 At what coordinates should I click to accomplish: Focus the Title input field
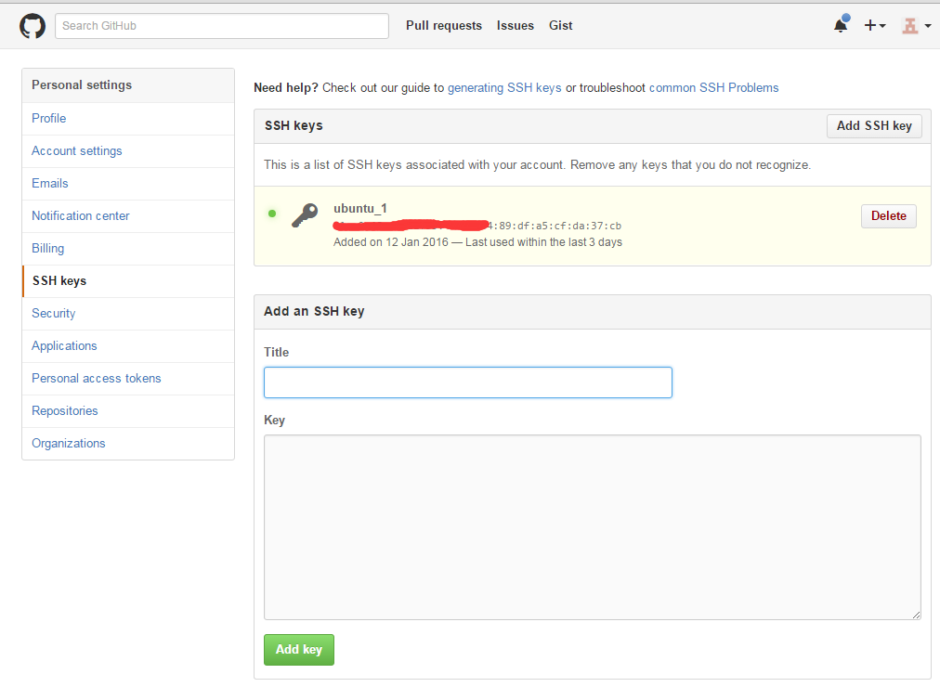467,382
